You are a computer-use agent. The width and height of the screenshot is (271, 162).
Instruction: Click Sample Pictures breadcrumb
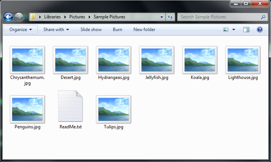[x=109, y=17]
